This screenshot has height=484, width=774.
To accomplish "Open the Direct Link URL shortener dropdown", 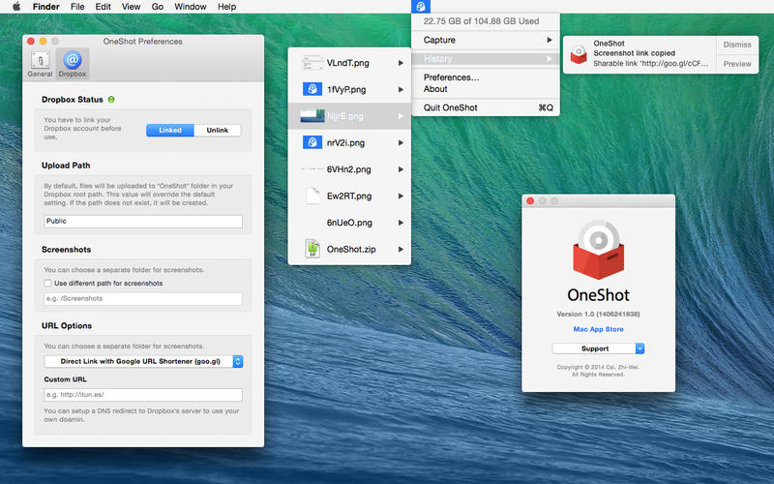I will point(143,361).
